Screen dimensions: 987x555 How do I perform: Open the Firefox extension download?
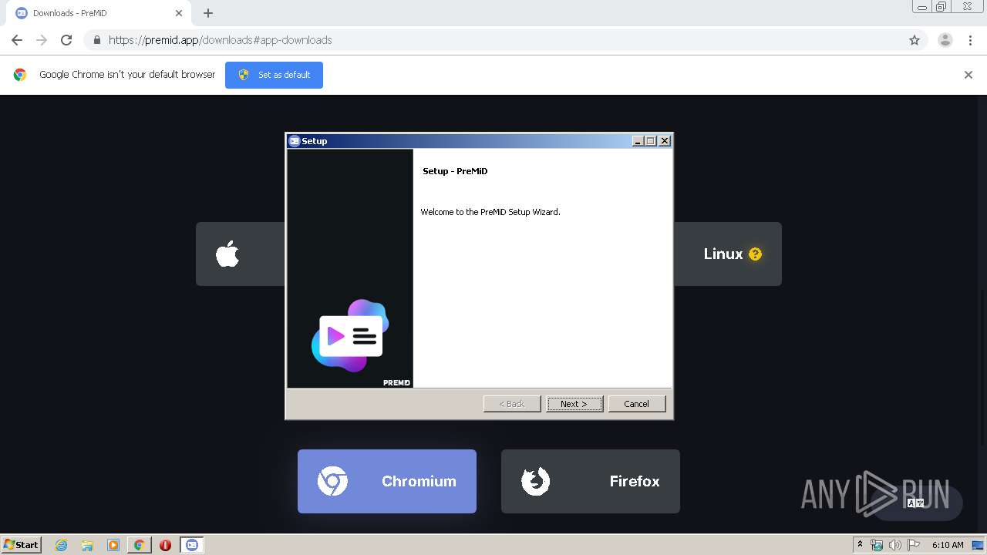tap(591, 481)
